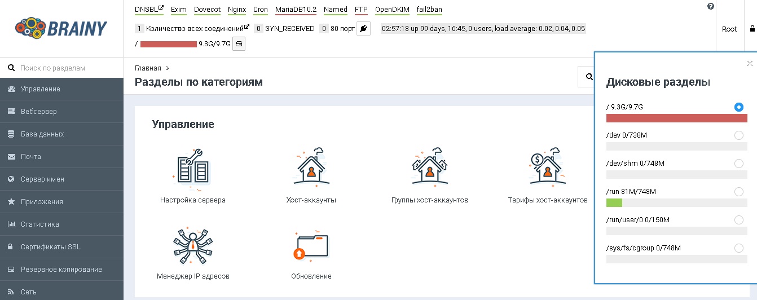Click the MariaDB10.2 service link

[x=296, y=10]
